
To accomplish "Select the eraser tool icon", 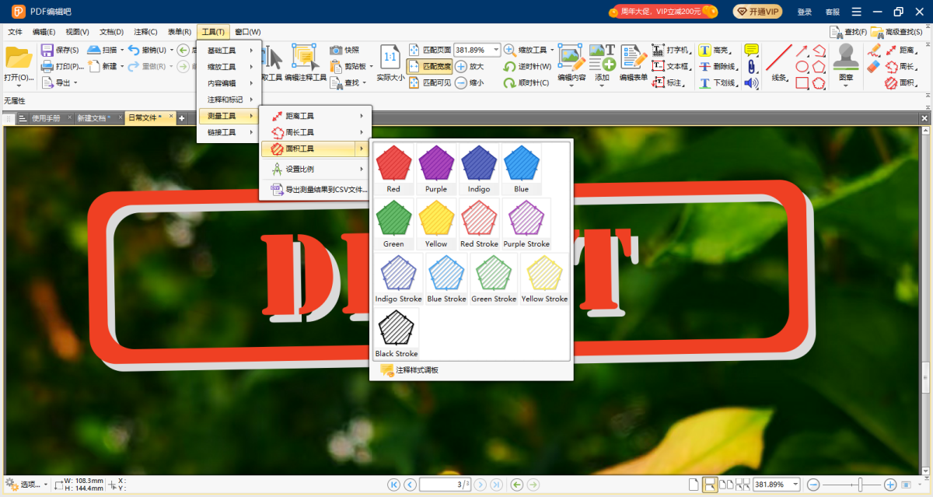I will click(x=872, y=66).
